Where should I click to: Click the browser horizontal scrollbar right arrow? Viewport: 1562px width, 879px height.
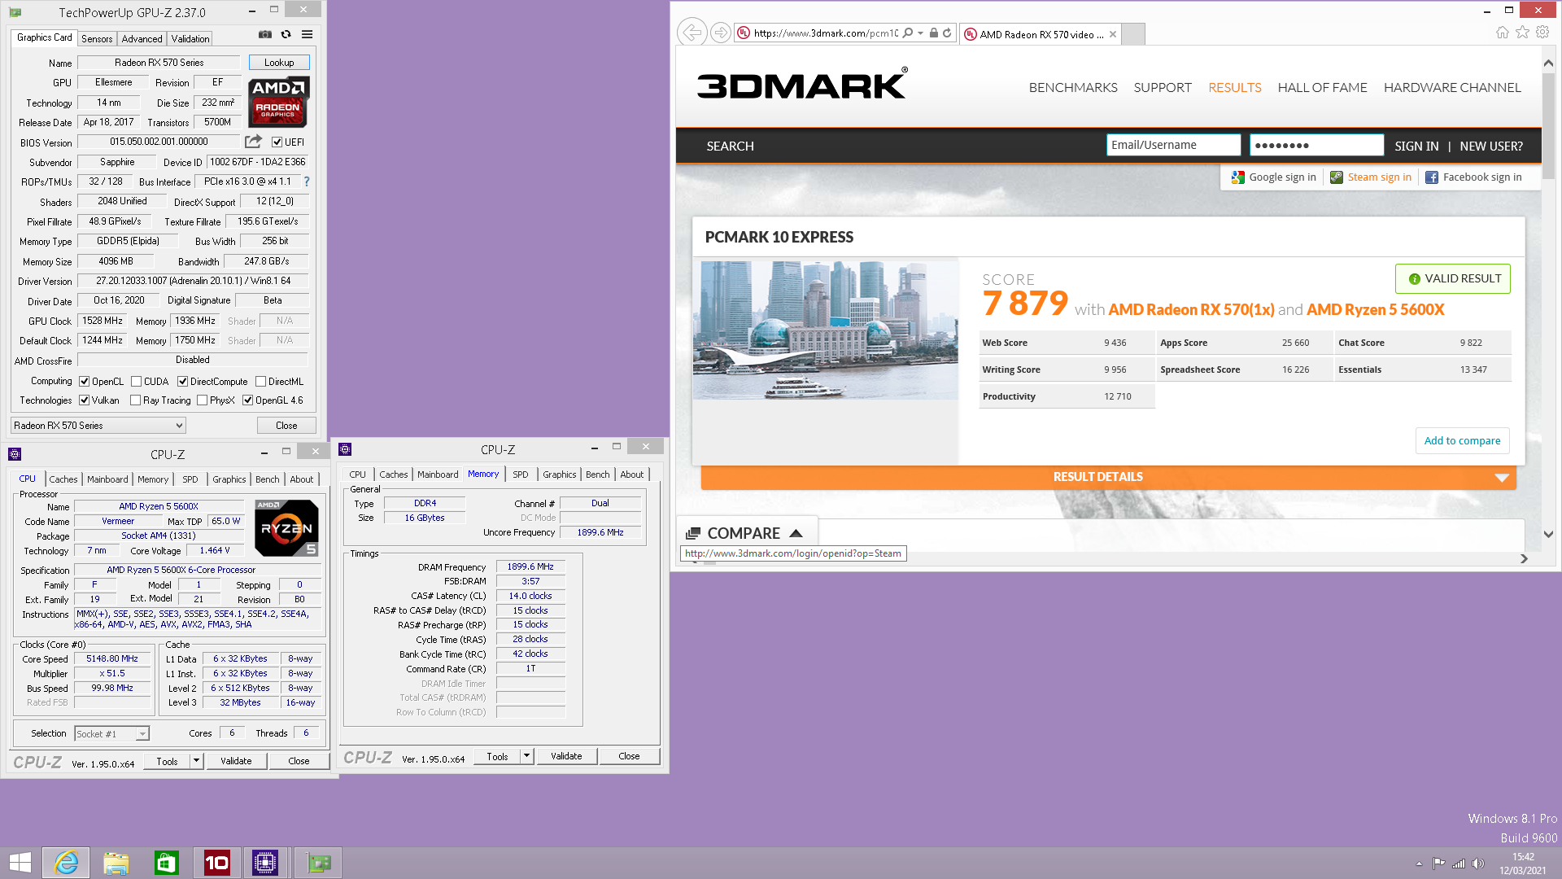point(1524,558)
